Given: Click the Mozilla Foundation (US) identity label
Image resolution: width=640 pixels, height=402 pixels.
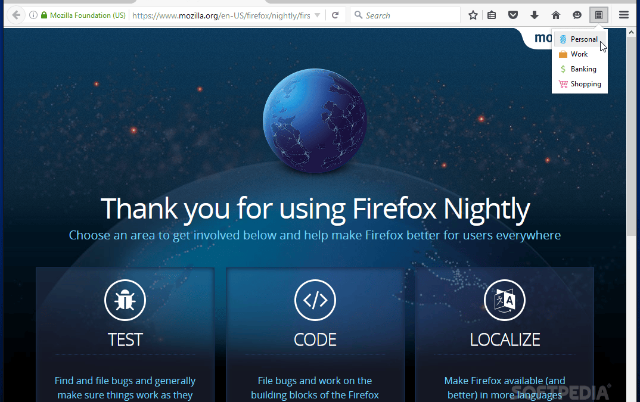Looking at the screenshot, I should click(x=88, y=15).
